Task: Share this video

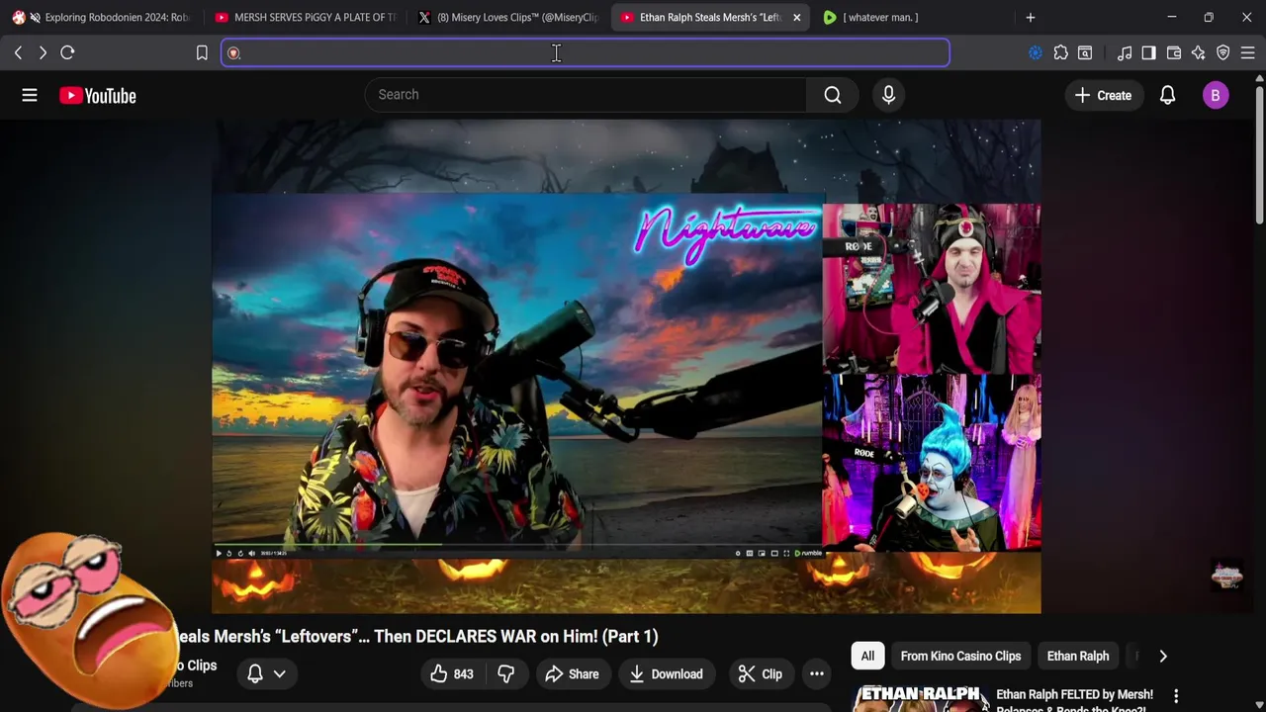Action: click(572, 674)
